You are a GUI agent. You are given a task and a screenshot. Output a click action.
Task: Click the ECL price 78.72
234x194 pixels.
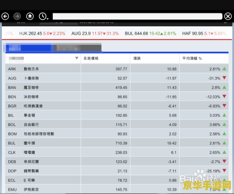pos(122,180)
